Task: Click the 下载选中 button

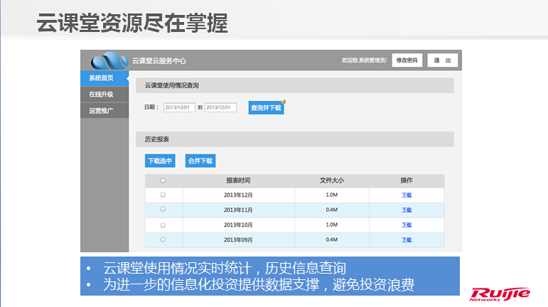Action: 160,161
